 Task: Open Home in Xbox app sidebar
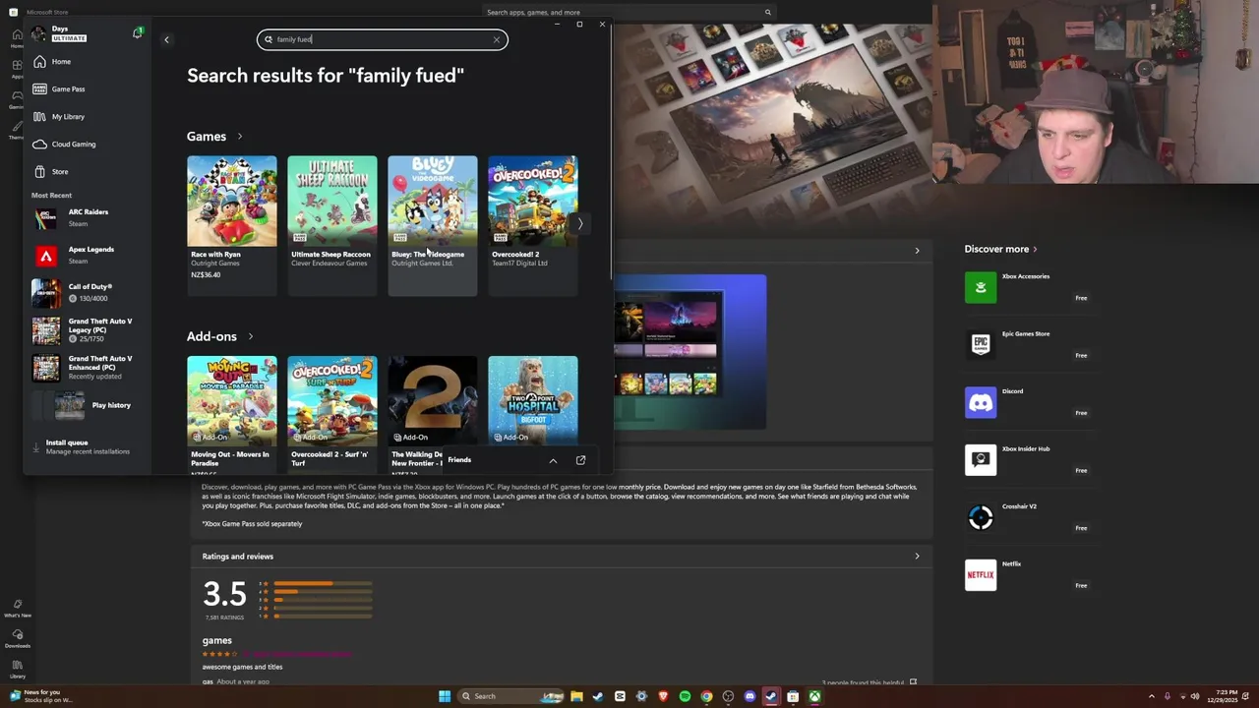pos(61,61)
